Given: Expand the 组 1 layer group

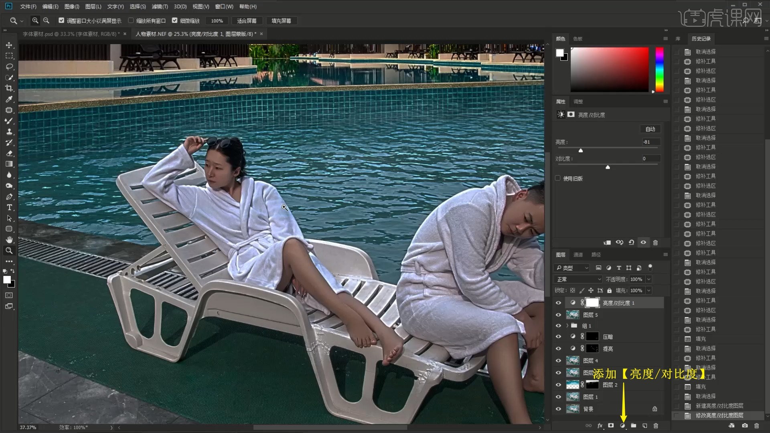Looking at the screenshot, I should tap(567, 326).
